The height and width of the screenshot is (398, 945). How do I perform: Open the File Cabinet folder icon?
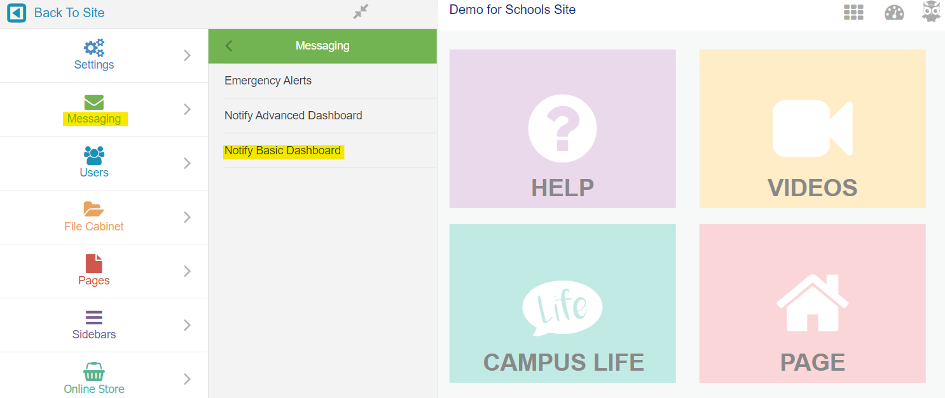tap(93, 209)
